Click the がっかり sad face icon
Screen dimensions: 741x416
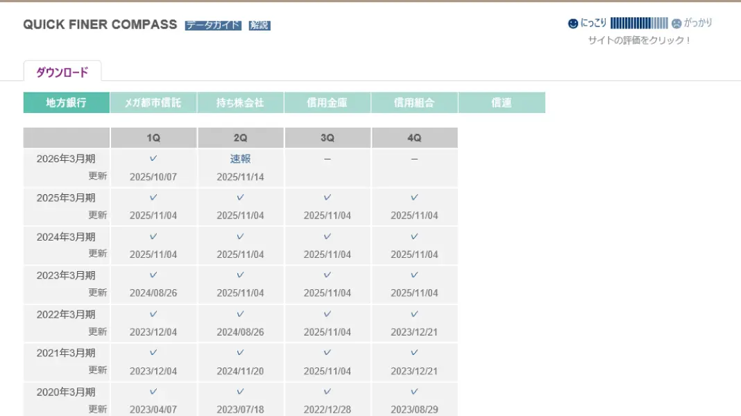(x=676, y=24)
